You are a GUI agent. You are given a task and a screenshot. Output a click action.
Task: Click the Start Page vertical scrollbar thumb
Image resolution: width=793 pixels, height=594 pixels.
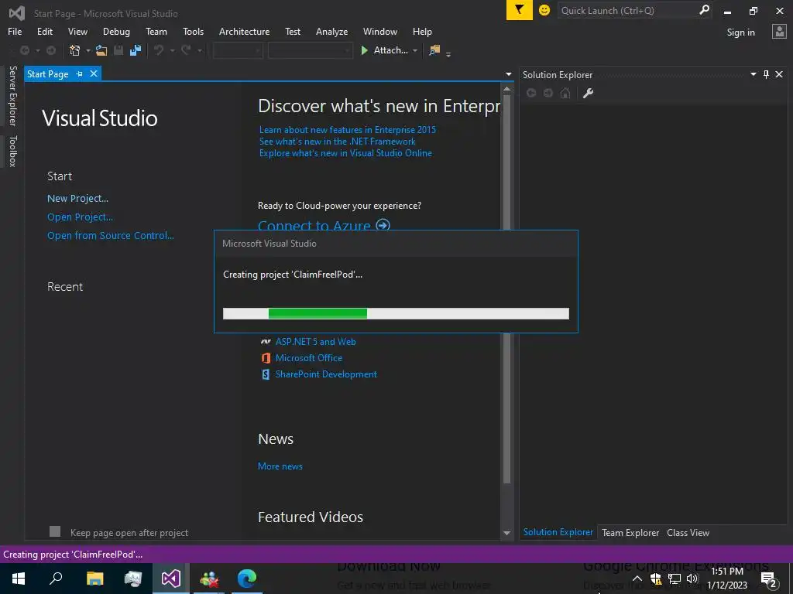506,288
